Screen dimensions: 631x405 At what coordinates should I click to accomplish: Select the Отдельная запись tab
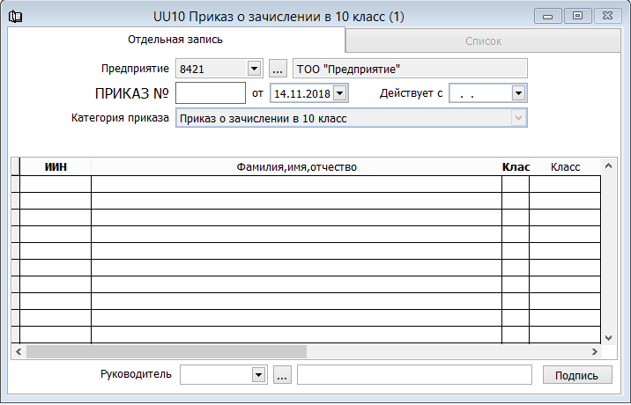click(174, 40)
